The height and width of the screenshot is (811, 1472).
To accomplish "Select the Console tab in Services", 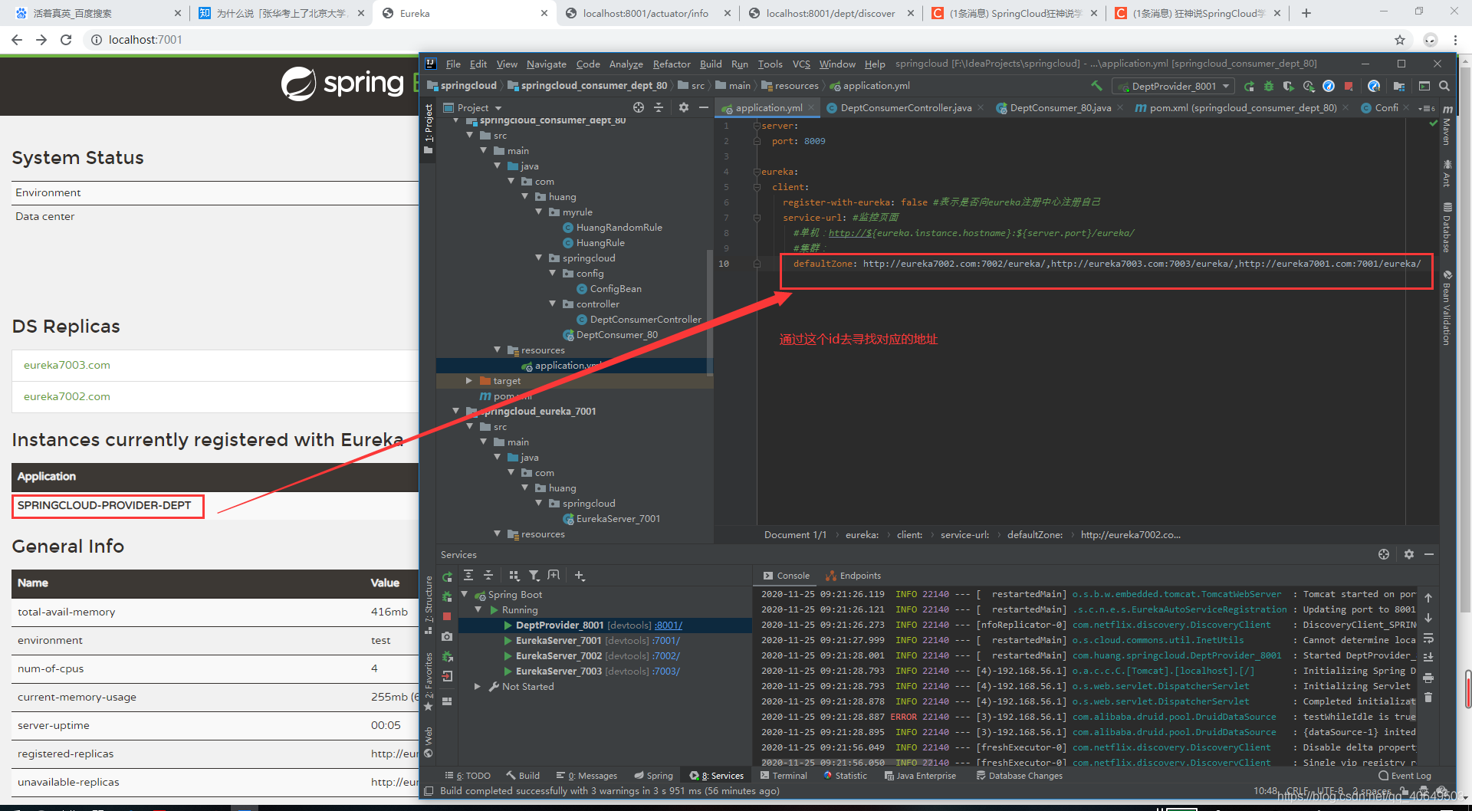I will 787,576.
